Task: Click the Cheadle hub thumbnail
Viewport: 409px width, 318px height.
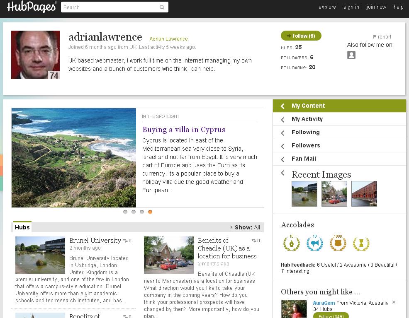Action: coord(169,255)
